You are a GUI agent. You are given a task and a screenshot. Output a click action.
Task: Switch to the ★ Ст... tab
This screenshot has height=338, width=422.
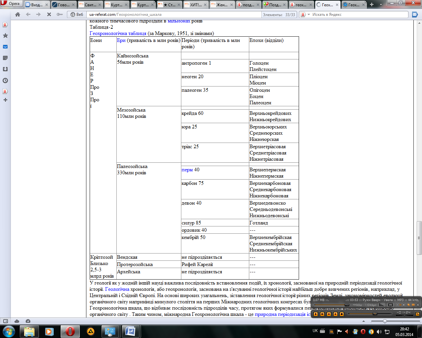point(169,5)
